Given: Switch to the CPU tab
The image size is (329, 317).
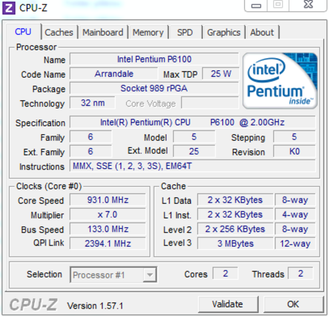Looking at the screenshot, I should click(23, 32).
